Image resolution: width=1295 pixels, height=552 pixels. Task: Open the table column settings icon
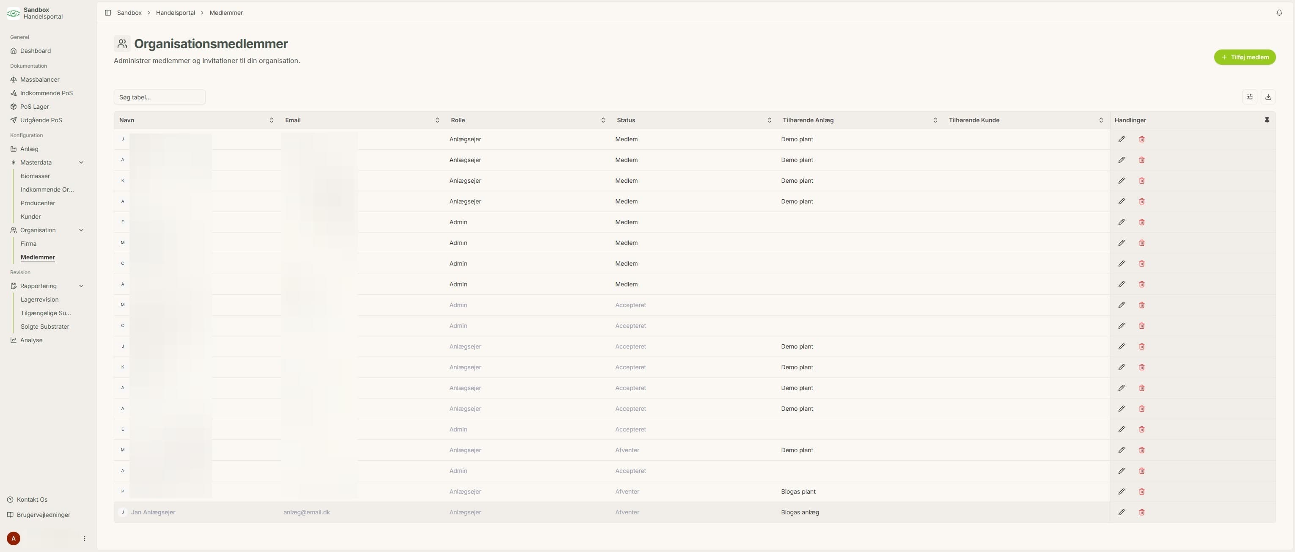click(1249, 97)
